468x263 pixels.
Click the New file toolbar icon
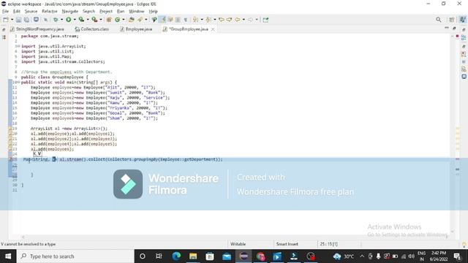[6, 20]
